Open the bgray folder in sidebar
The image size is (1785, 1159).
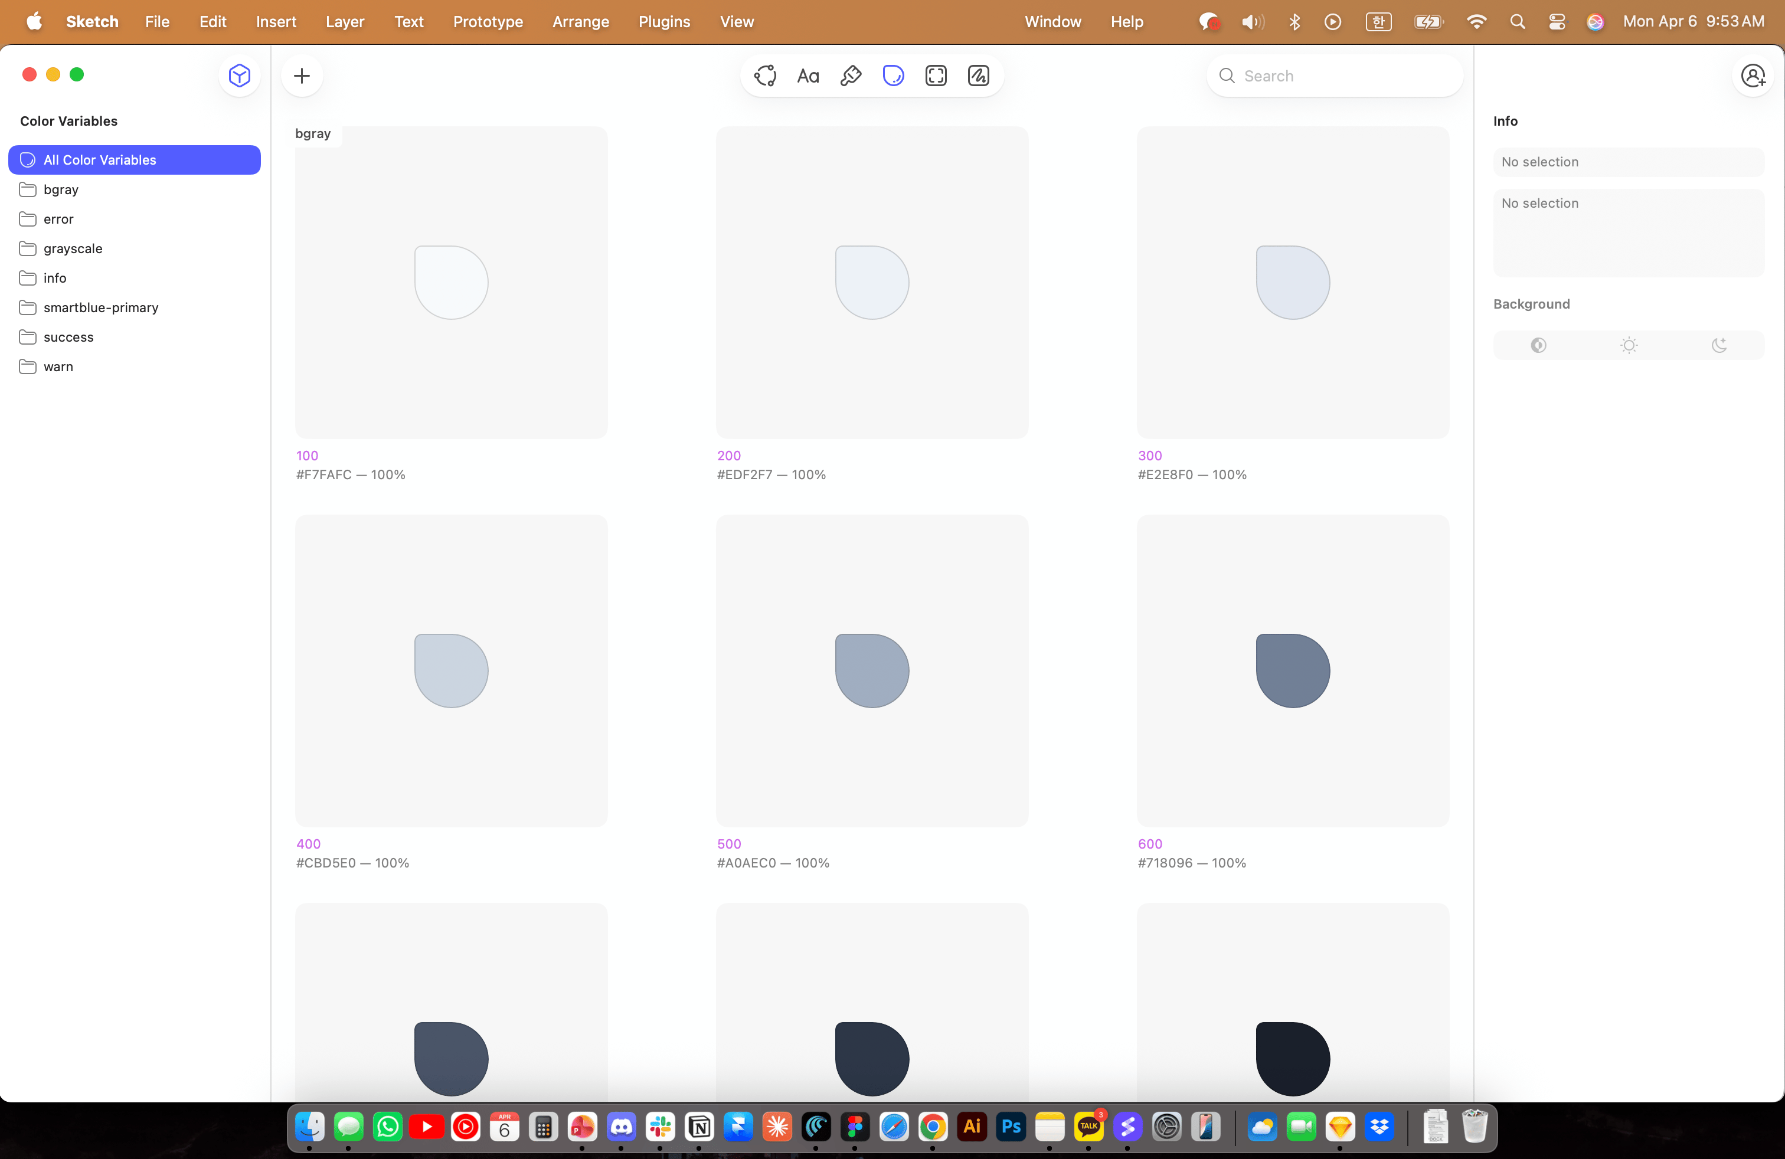click(x=61, y=189)
